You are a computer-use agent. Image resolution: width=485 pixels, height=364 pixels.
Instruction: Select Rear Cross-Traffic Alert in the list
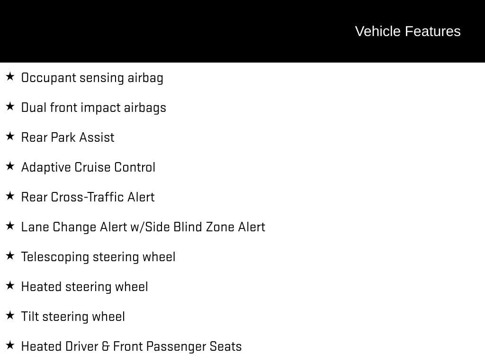pyautogui.click(x=88, y=197)
